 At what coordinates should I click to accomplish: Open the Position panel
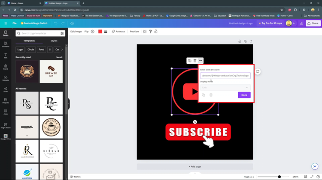tap(134, 32)
